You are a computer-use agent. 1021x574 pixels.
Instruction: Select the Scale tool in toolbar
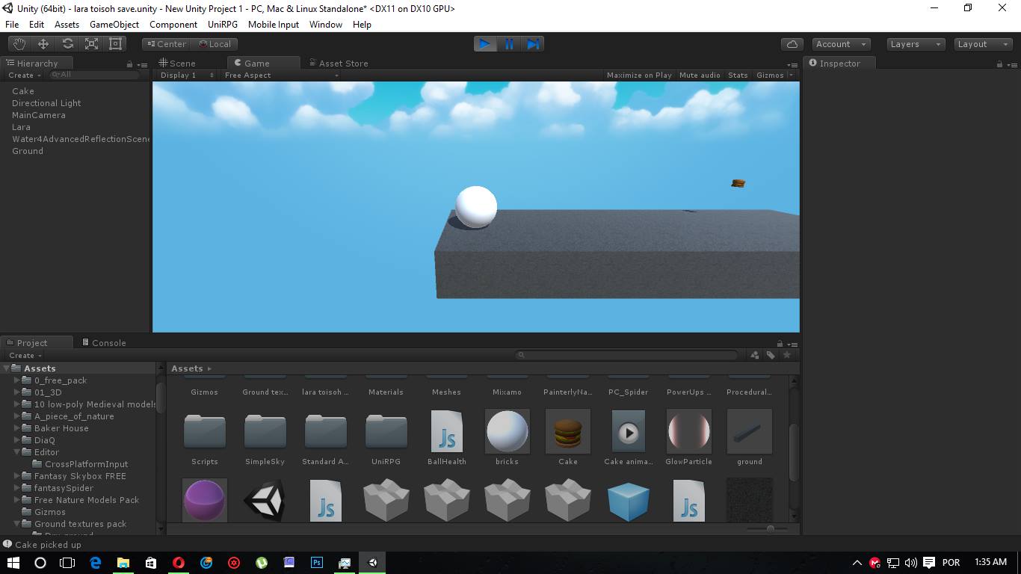click(91, 44)
